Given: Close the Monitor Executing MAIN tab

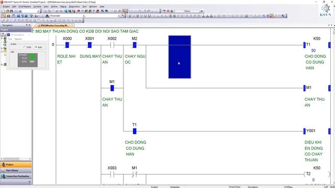Looking at the screenshot, I should pos(72,26).
